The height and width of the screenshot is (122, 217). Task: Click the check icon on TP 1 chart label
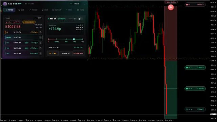coord(187,67)
